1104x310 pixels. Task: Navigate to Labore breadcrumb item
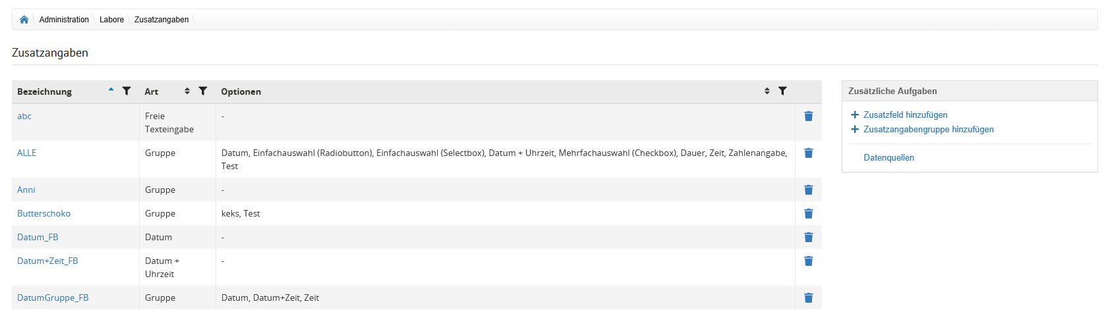(111, 20)
